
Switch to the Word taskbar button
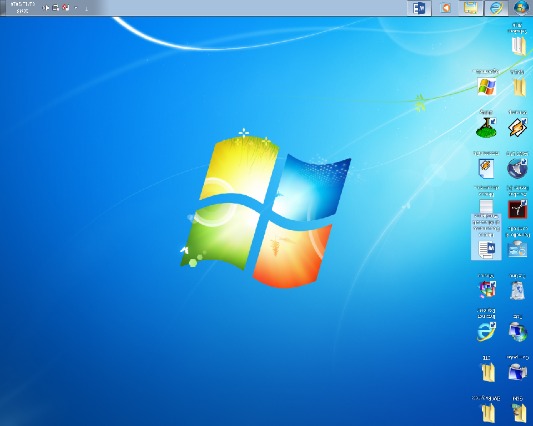tap(419, 8)
